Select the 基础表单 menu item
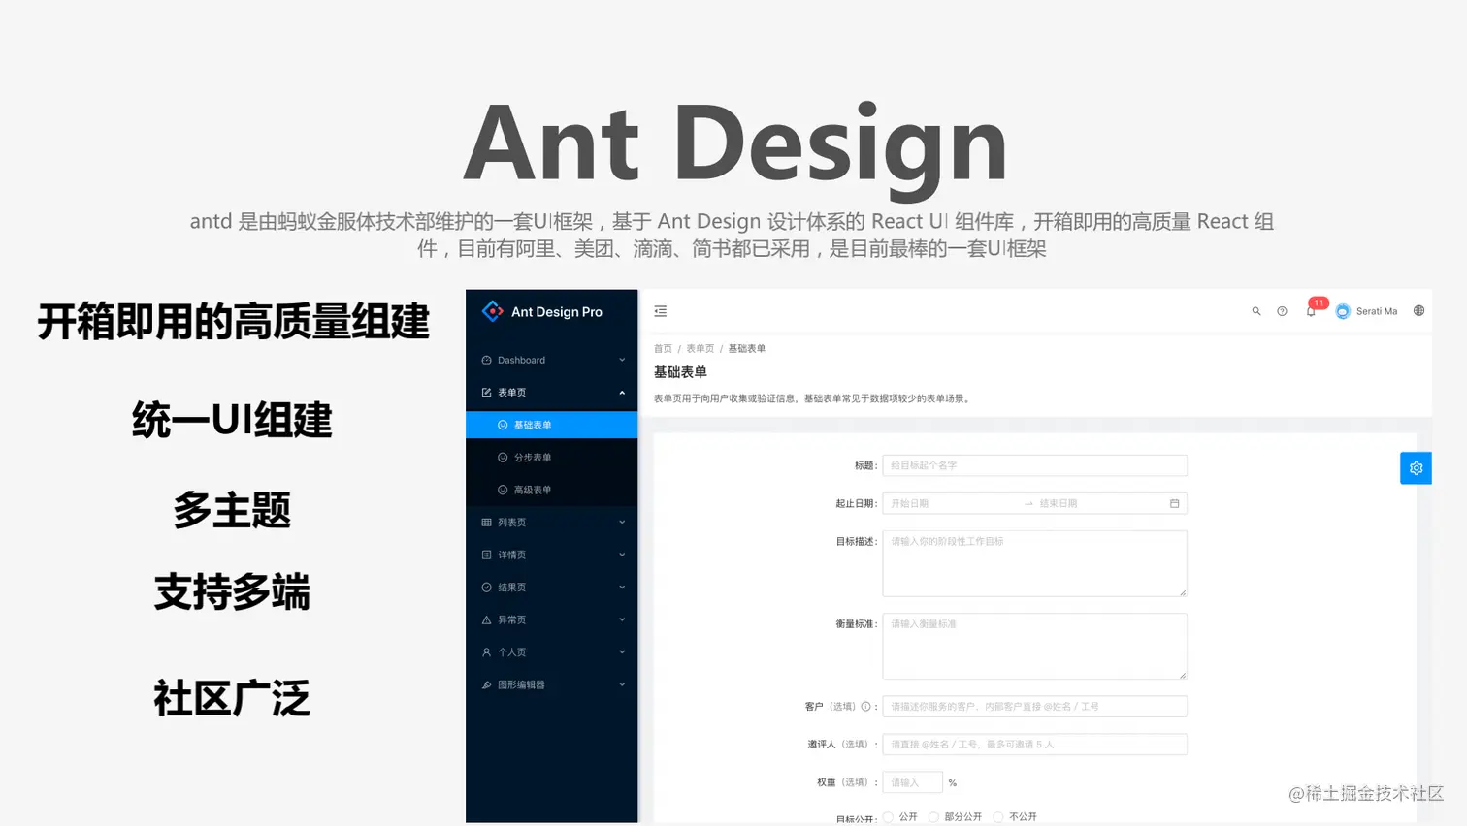Image resolution: width=1467 pixels, height=826 pixels. [551, 425]
